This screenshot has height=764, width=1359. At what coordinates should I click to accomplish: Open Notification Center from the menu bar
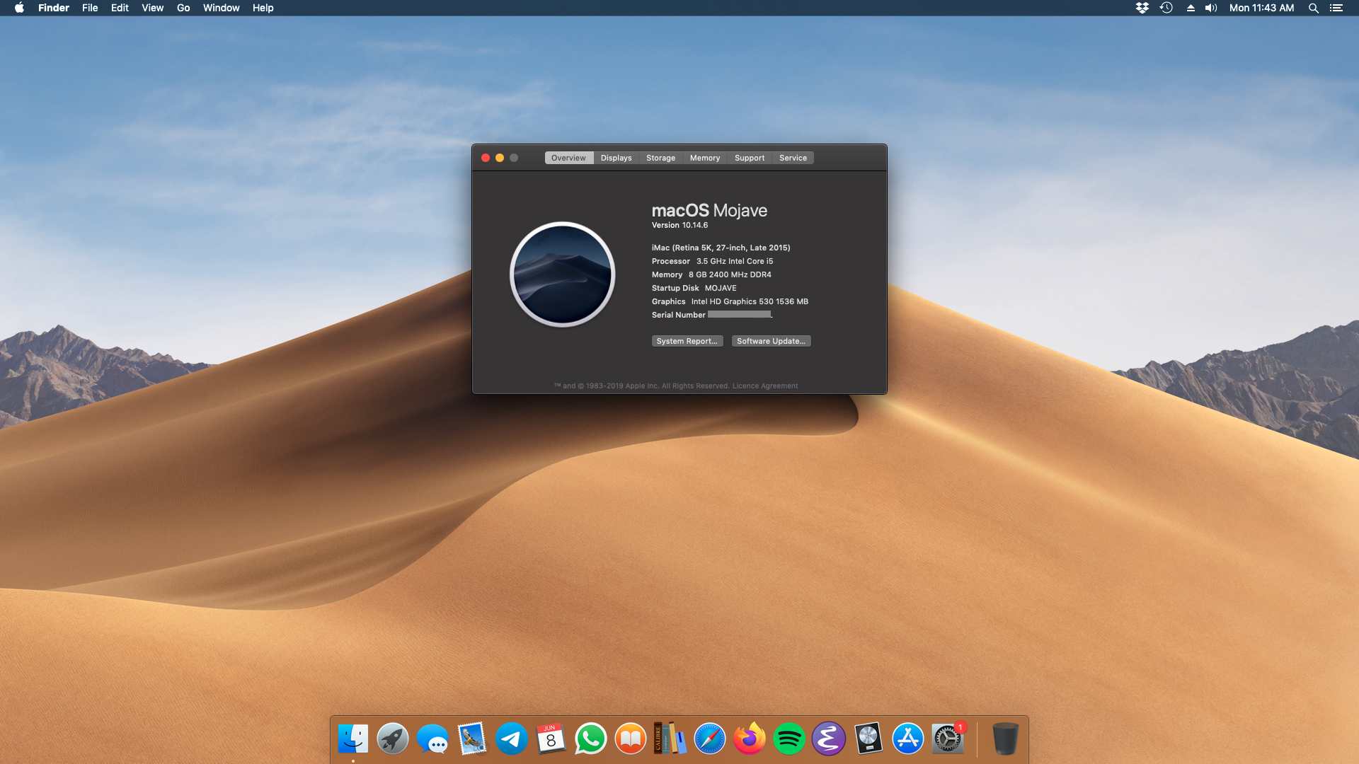coord(1336,8)
